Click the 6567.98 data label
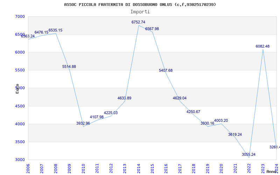This screenshot has width=280, height=175. pyautogui.click(x=152, y=29)
